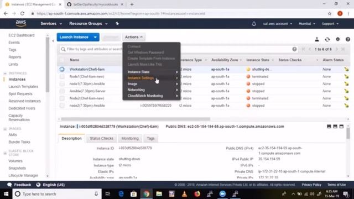The image size is (354, 199).
Task: Select the node1(7.30pm)-Ansible instance checkbox
Action: 62,83
